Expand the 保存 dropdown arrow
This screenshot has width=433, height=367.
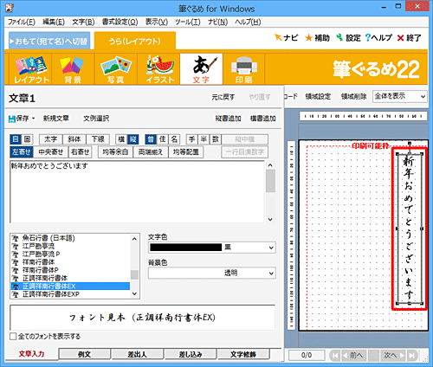33,119
